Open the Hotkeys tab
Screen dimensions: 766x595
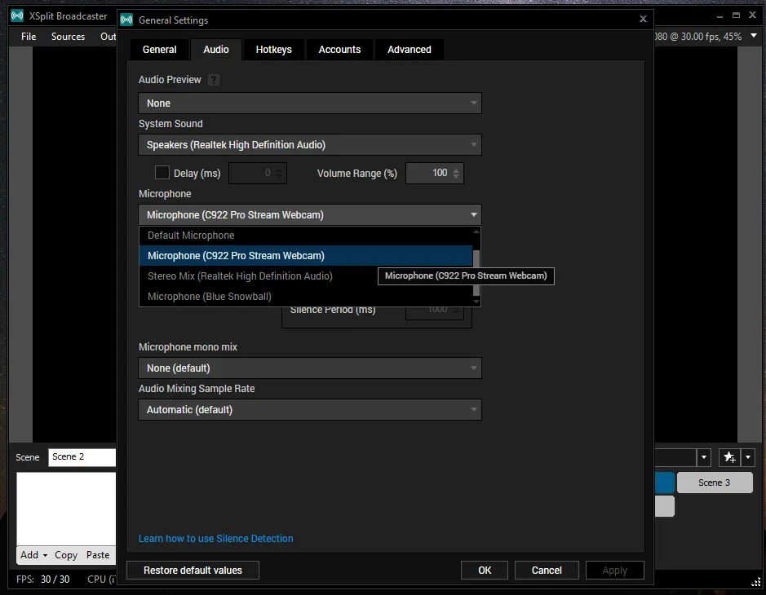pyautogui.click(x=273, y=49)
